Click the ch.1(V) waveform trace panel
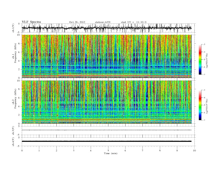 (x=109, y=28)
